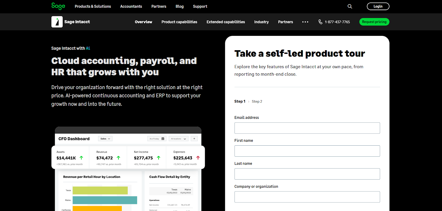Screen dimensions: 442x211
Task: Click the Net Income value $277,475
Action: 143,158
